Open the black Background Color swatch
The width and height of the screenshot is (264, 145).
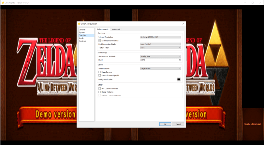[x=179, y=79]
